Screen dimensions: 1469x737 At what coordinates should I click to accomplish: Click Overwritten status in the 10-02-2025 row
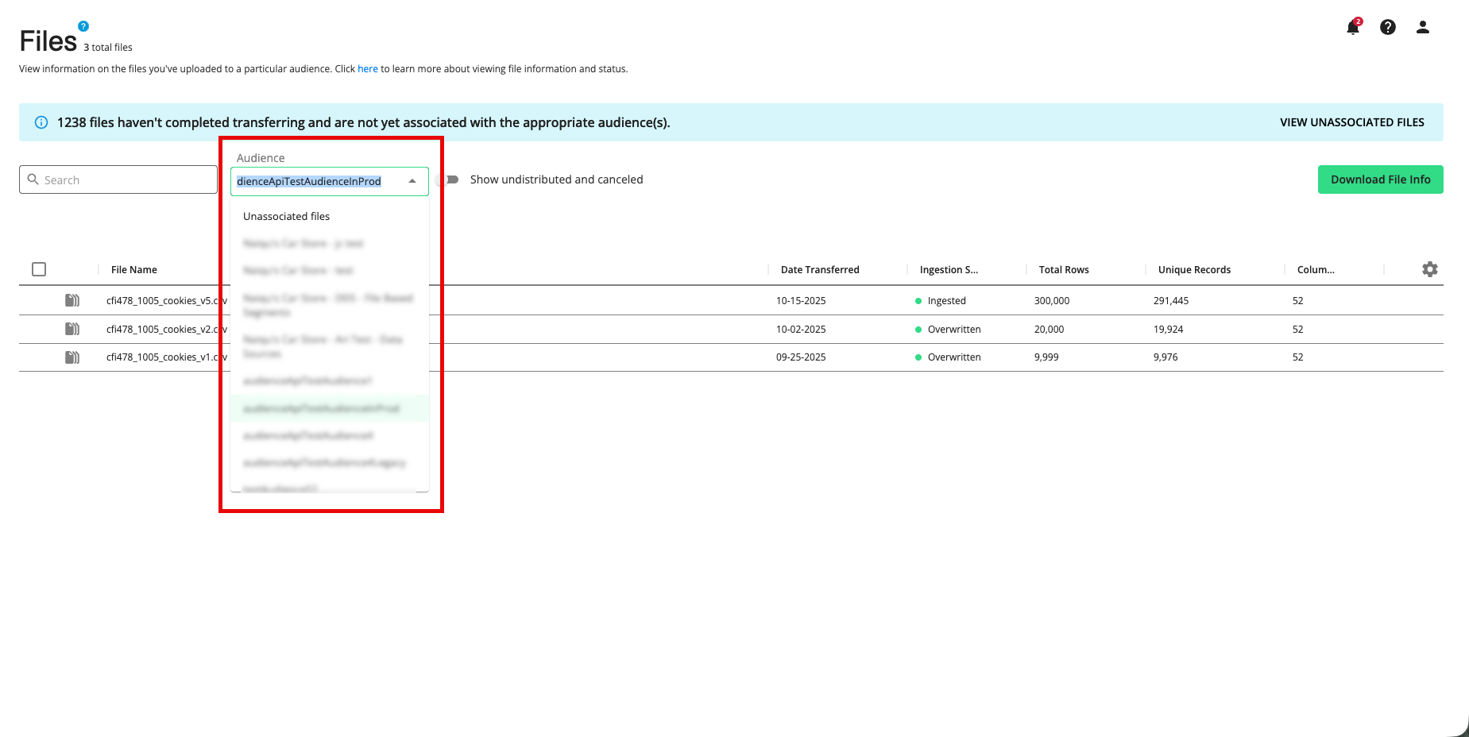coord(948,330)
